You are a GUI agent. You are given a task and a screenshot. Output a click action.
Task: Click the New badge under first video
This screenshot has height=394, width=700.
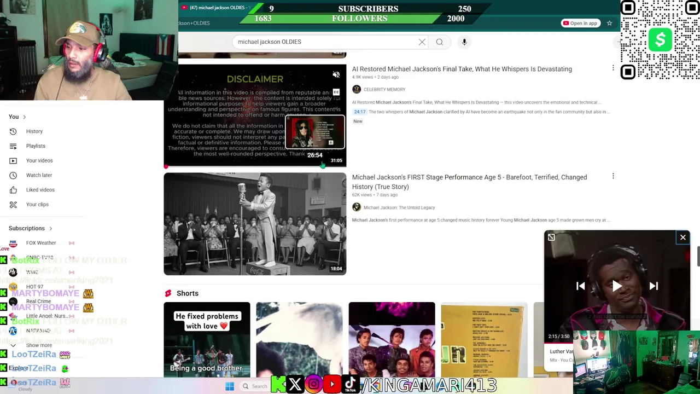coord(358,121)
